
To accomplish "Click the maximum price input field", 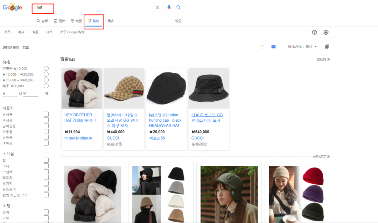I will pos(30,94).
